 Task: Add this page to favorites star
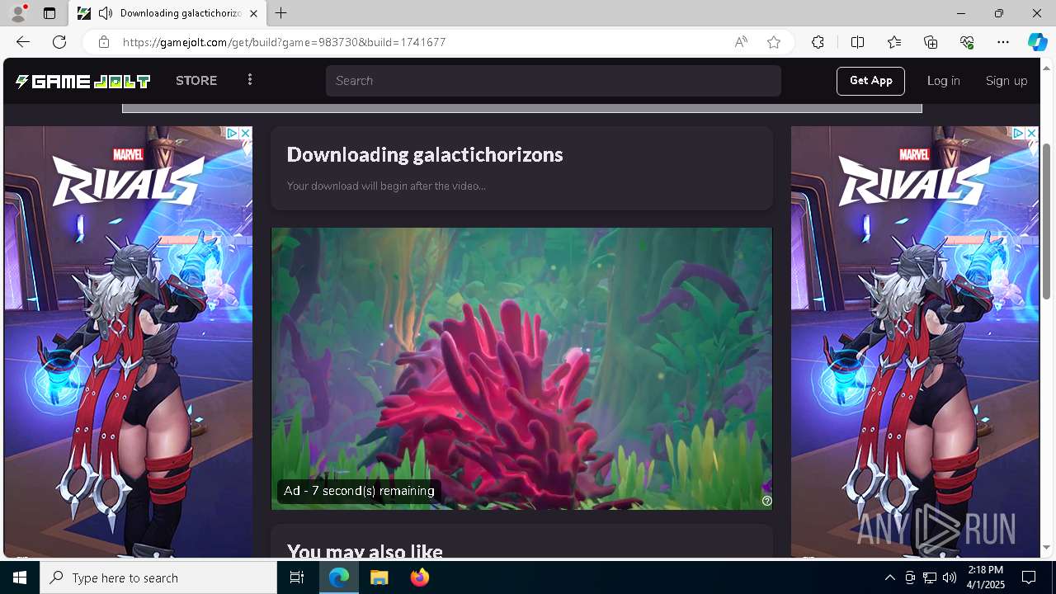[x=774, y=42]
